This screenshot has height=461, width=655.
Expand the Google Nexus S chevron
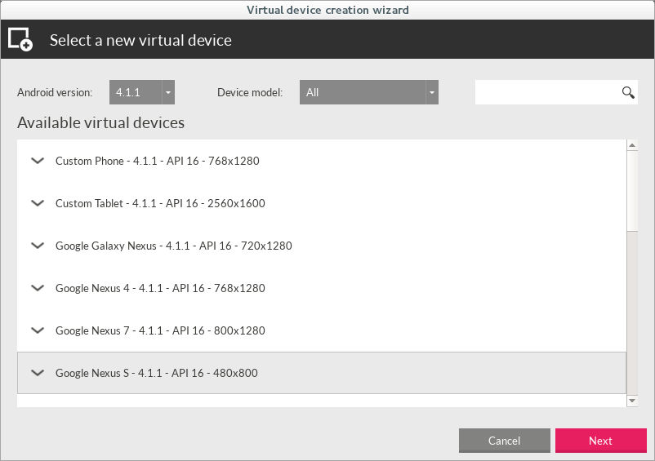click(38, 373)
